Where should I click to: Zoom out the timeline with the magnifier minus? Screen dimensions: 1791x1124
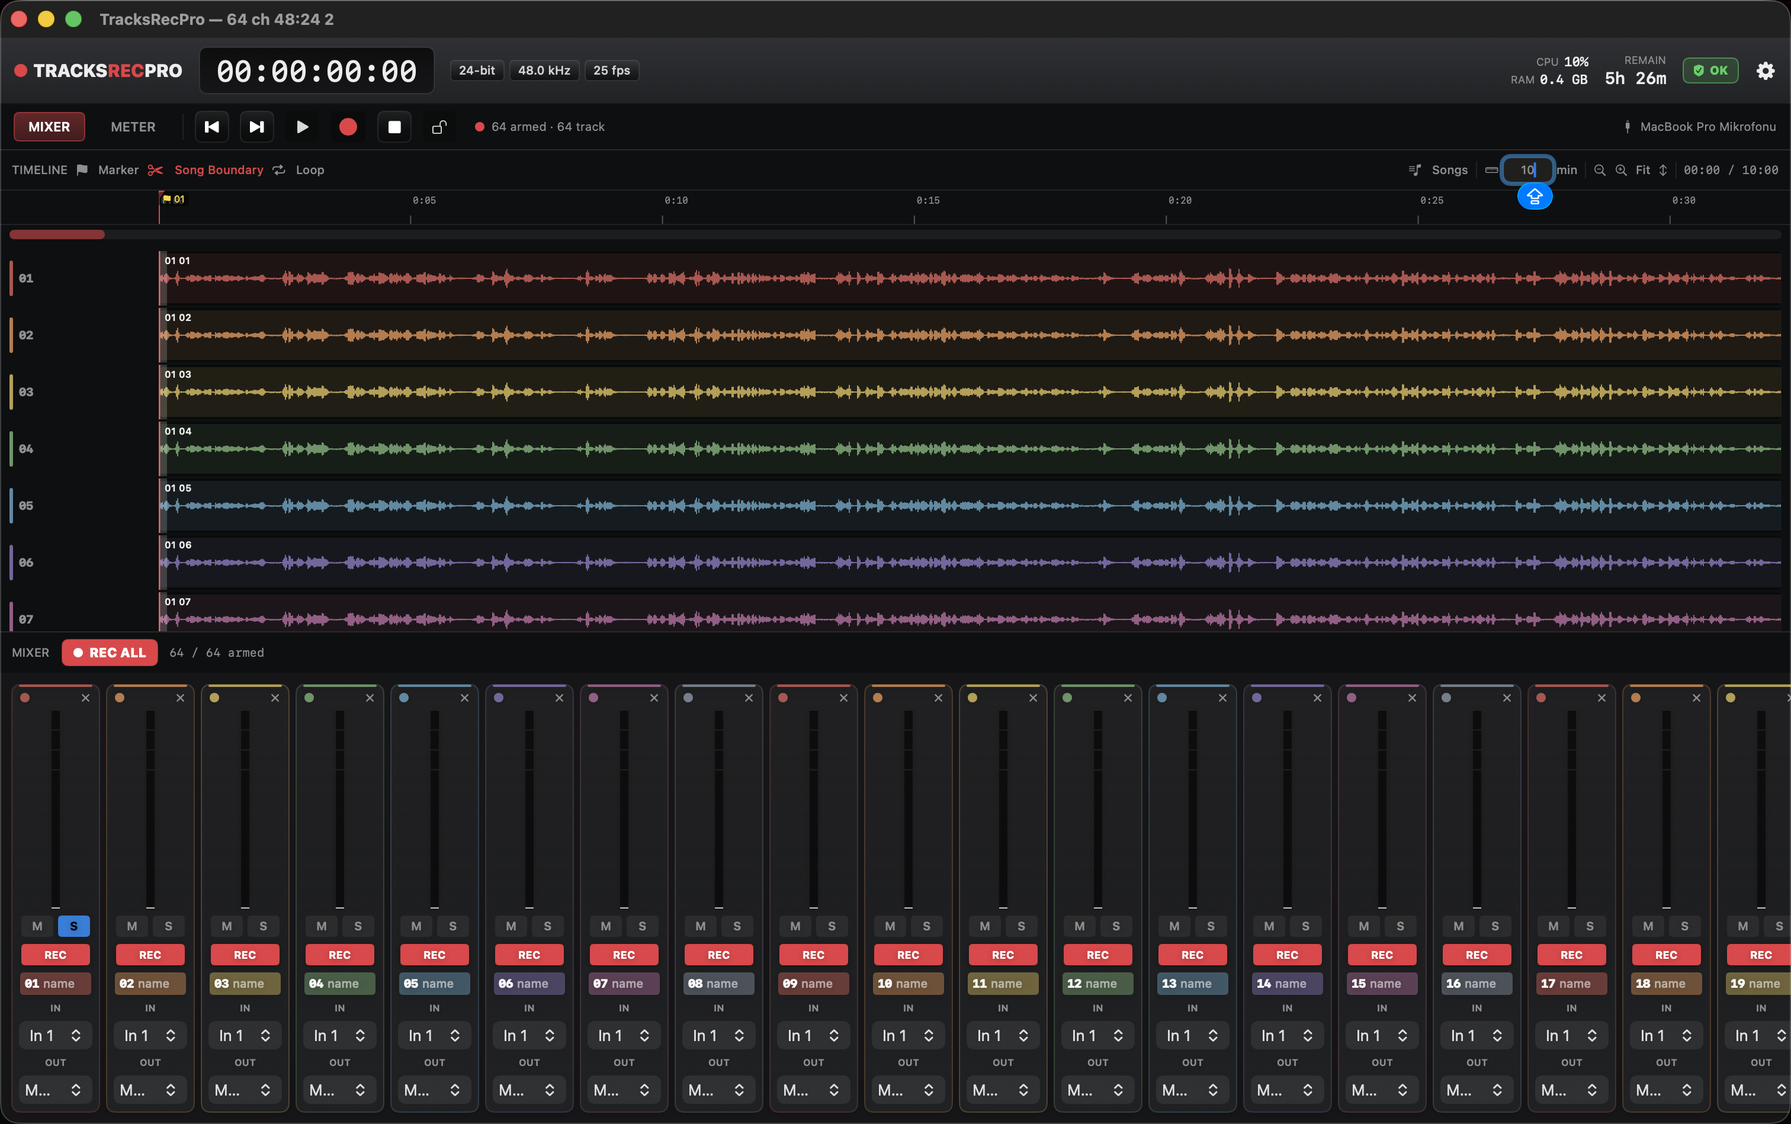(x=1599, y=170)
